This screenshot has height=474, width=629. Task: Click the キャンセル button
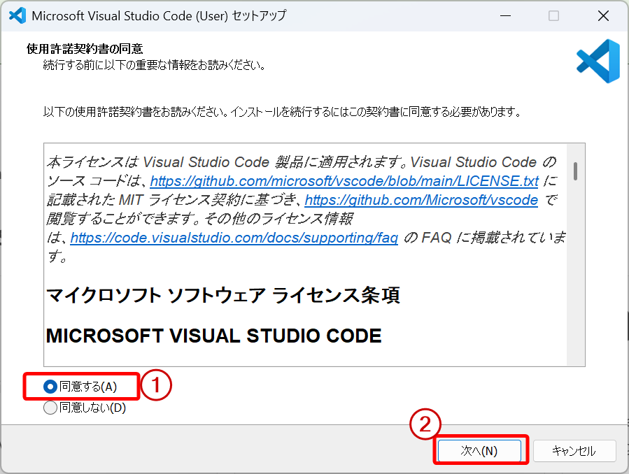pyautogui.click(x=574, y=451)
